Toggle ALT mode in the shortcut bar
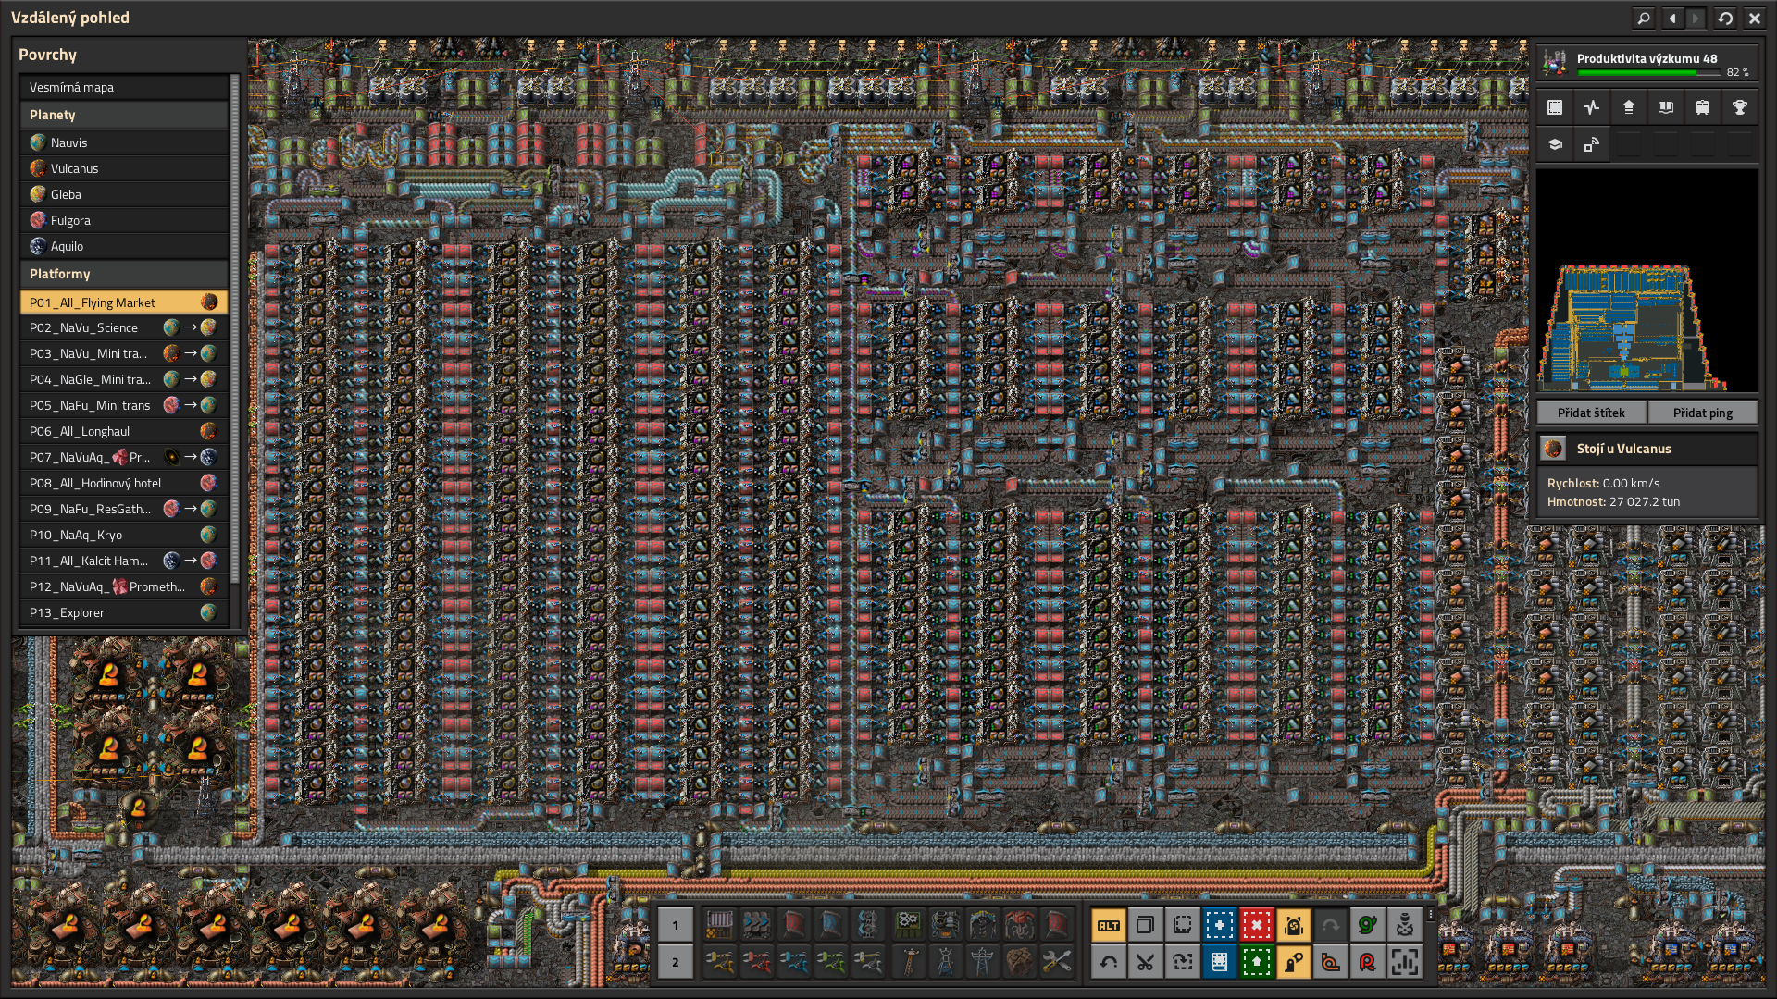The height and width of the screenshot is (999, 1777). (1108, 925)
